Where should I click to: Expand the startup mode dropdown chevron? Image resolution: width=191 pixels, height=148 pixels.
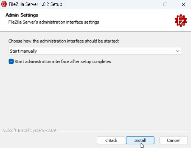[178, 51]
